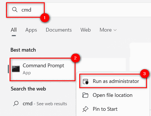Screen dimensions: 151x116
Task: Click the Open file location folder icon
Action: [85, 95]
